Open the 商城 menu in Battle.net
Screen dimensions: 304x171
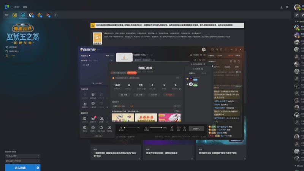(25, 7)
